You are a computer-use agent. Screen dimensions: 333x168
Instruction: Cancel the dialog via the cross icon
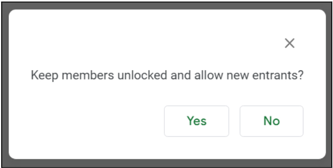click(x=290, y=43)
